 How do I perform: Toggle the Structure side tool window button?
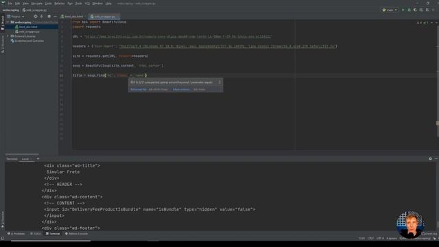(3, 44)
